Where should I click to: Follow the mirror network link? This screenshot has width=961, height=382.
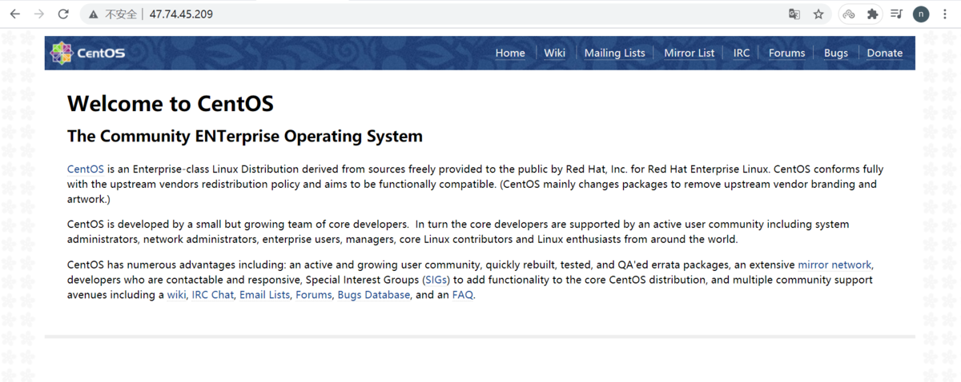coord(834,265)
